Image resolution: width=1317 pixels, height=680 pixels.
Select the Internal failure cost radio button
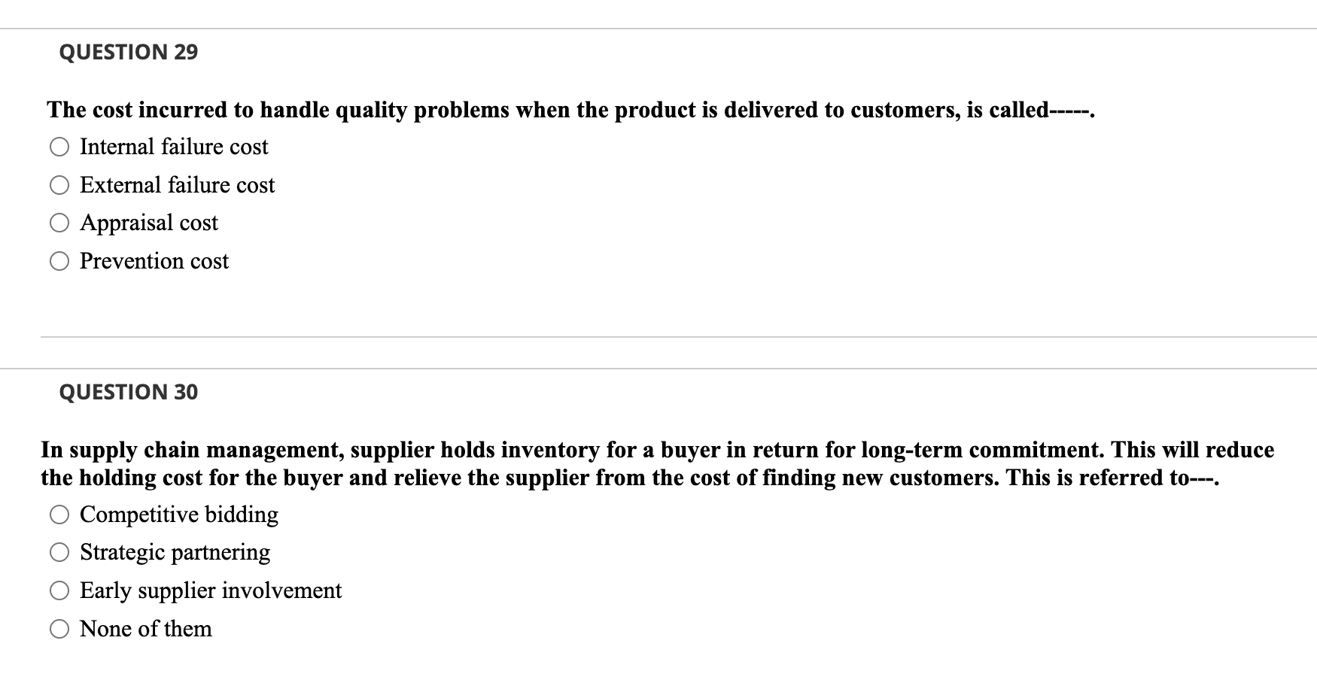(x=59, y=147)
